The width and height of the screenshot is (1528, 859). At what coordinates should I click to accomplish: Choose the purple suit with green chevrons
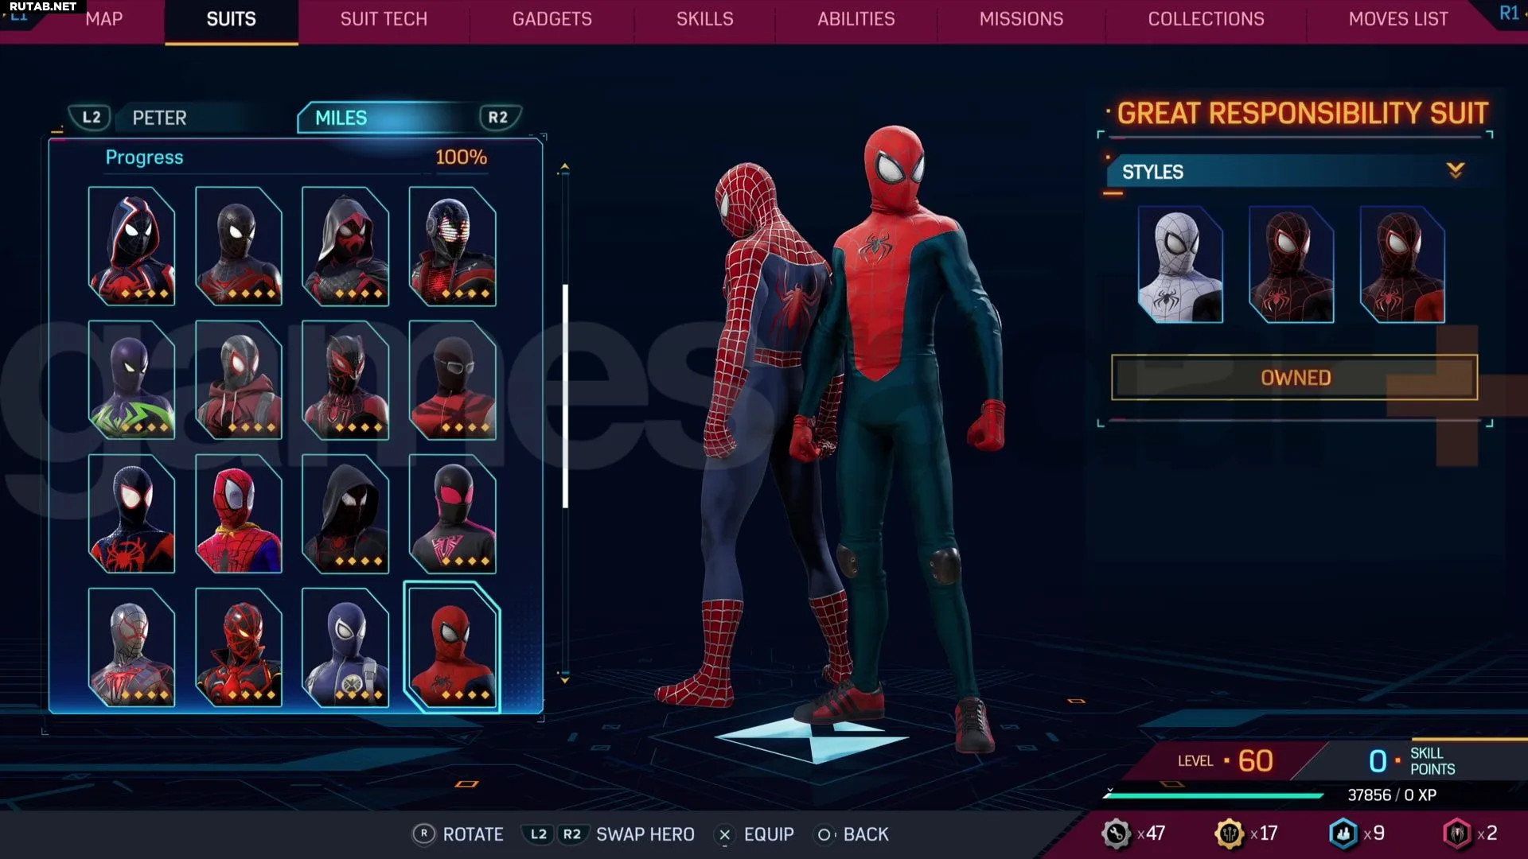click(x=131, y=379)
